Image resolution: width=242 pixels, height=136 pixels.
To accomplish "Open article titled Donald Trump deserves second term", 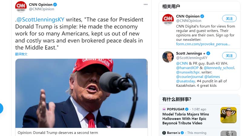I will (58, 133).
